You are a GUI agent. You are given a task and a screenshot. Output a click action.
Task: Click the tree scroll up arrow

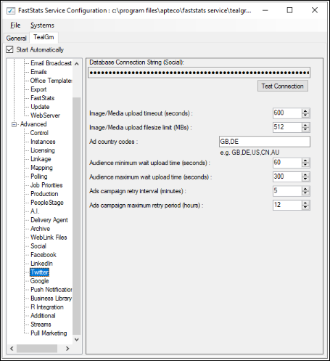77,64
